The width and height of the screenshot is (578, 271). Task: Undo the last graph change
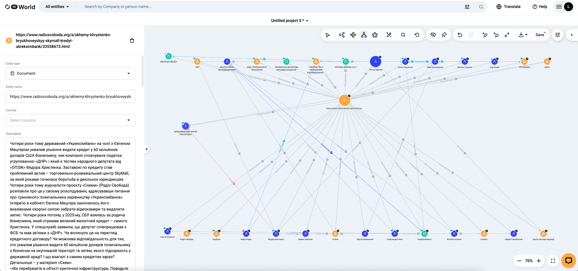(460, 35)
